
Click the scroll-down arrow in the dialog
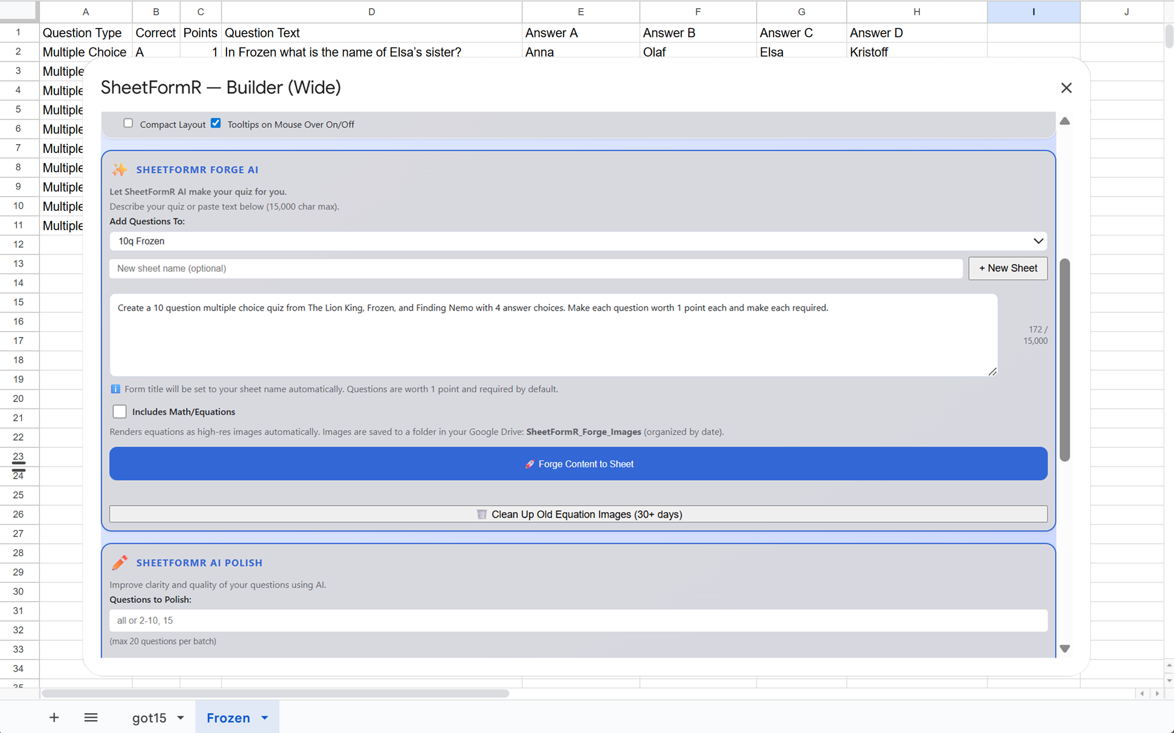pyautogui.click(x=1065, y=648)
